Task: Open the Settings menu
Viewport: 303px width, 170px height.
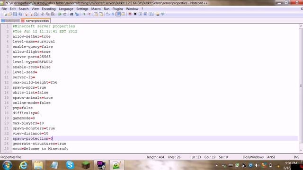Action: pos(82,9)
